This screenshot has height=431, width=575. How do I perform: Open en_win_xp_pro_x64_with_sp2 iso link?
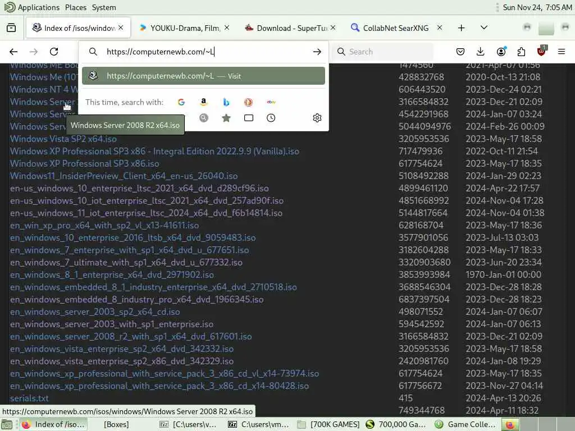104,226
